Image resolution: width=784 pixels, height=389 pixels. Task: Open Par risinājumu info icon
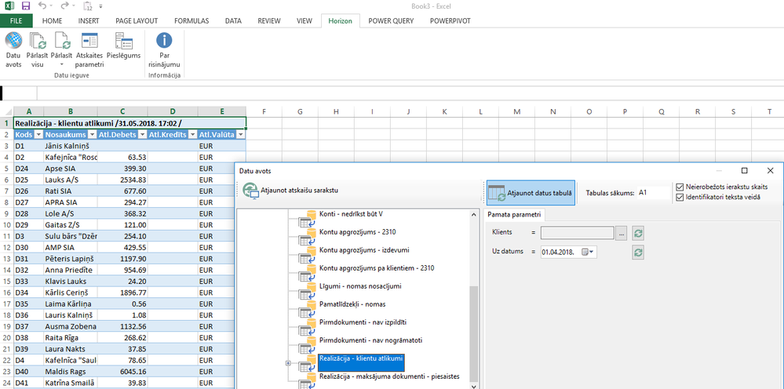pos(164,48)
